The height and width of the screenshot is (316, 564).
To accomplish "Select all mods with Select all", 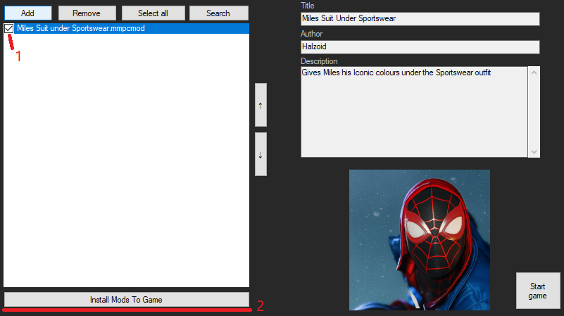I will pyautogui.click(x=153, y=13).
